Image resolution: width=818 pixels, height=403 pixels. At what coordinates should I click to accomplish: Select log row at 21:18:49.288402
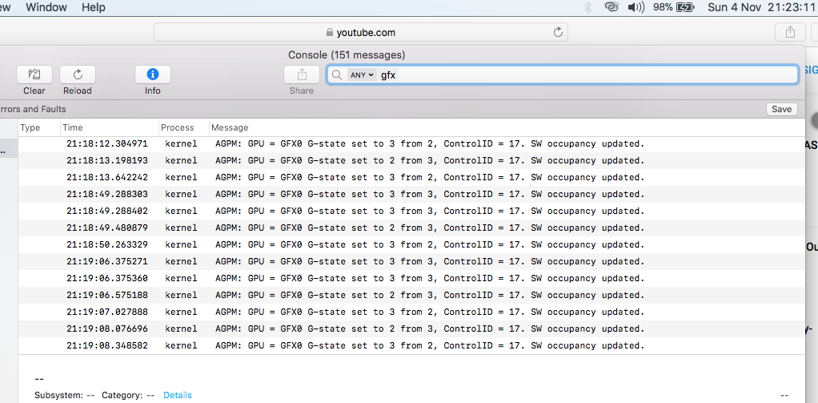tap(411, 211)
